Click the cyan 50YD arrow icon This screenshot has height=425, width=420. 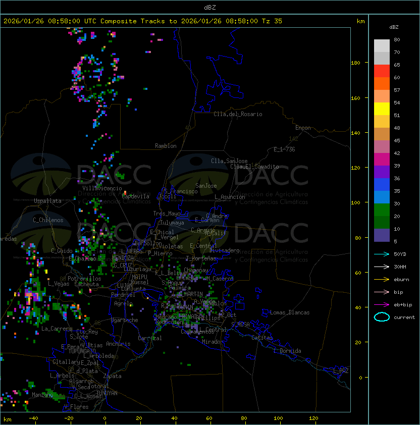[x=382, y=254]
